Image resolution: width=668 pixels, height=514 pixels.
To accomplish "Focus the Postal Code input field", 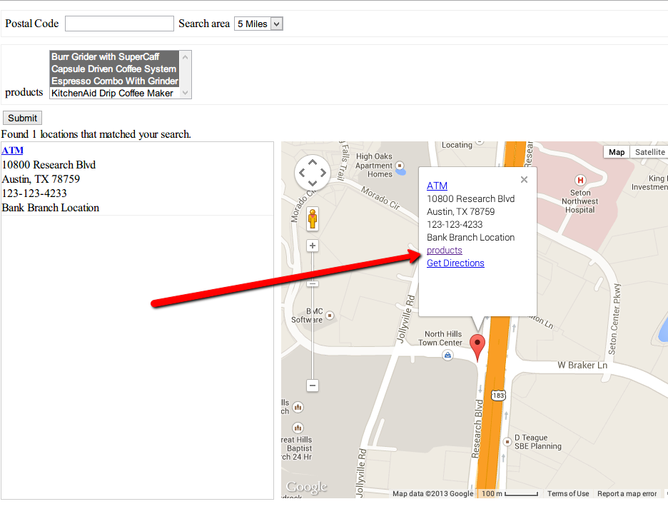I will click(x=119, y=24).
